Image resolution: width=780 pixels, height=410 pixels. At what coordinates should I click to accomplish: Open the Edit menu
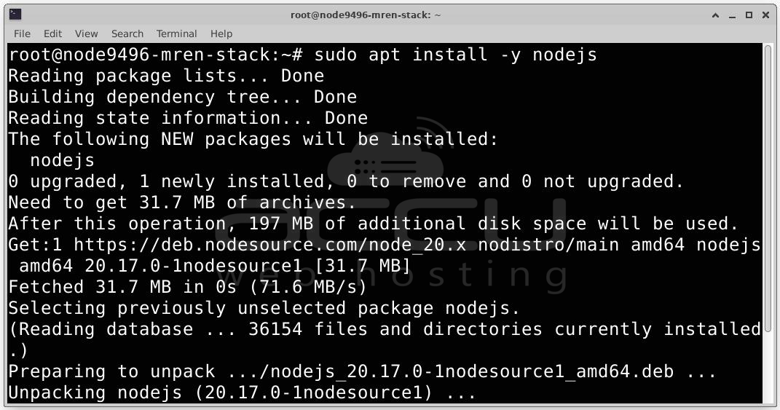(x=52, y=33)
